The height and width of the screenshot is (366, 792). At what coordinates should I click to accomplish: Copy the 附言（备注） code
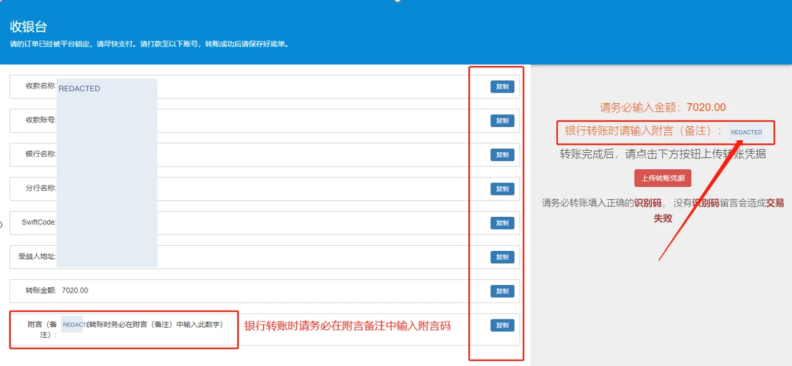(502, 325)
